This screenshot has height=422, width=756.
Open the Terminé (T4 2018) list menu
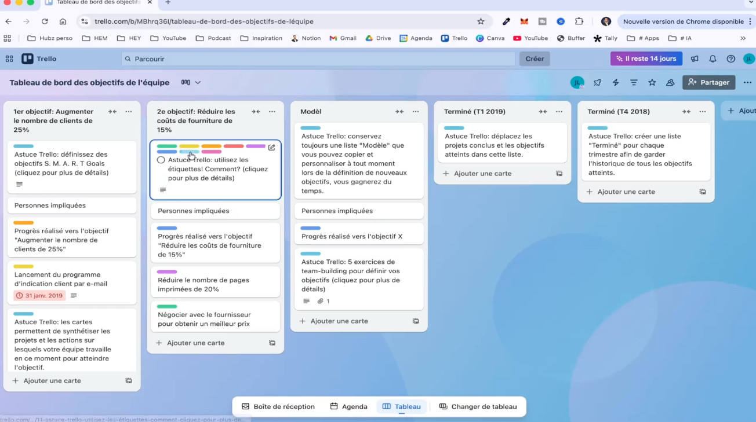tap(703, 112)
